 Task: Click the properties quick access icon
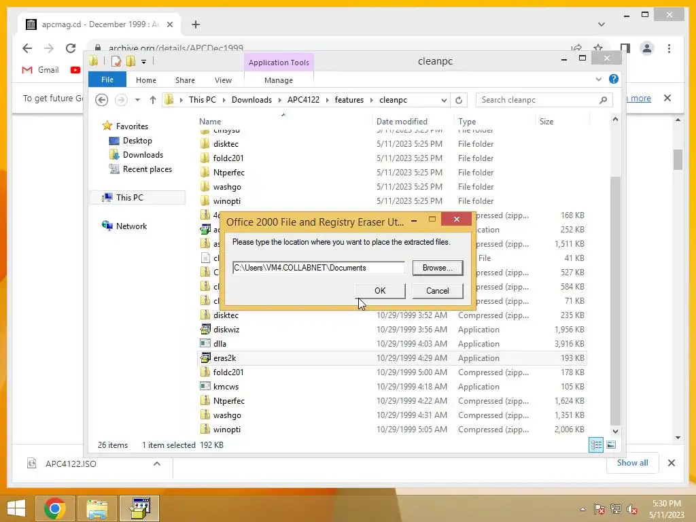[116, 60]
